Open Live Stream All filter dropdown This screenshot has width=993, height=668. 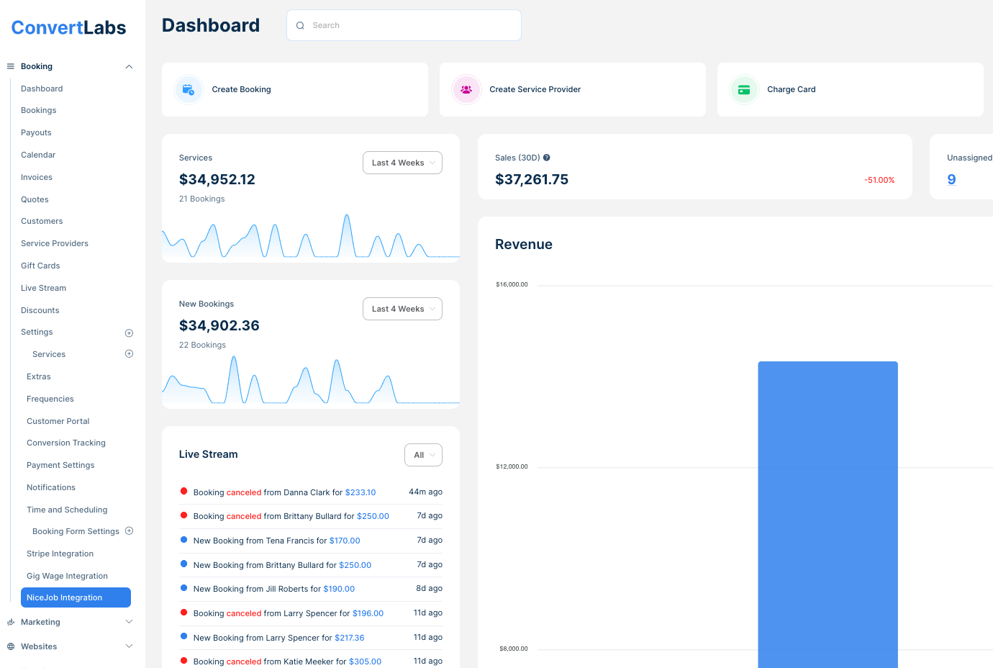[x=423, y=455]
